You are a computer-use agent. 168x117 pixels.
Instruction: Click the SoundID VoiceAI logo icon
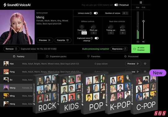tap(5, 5)
